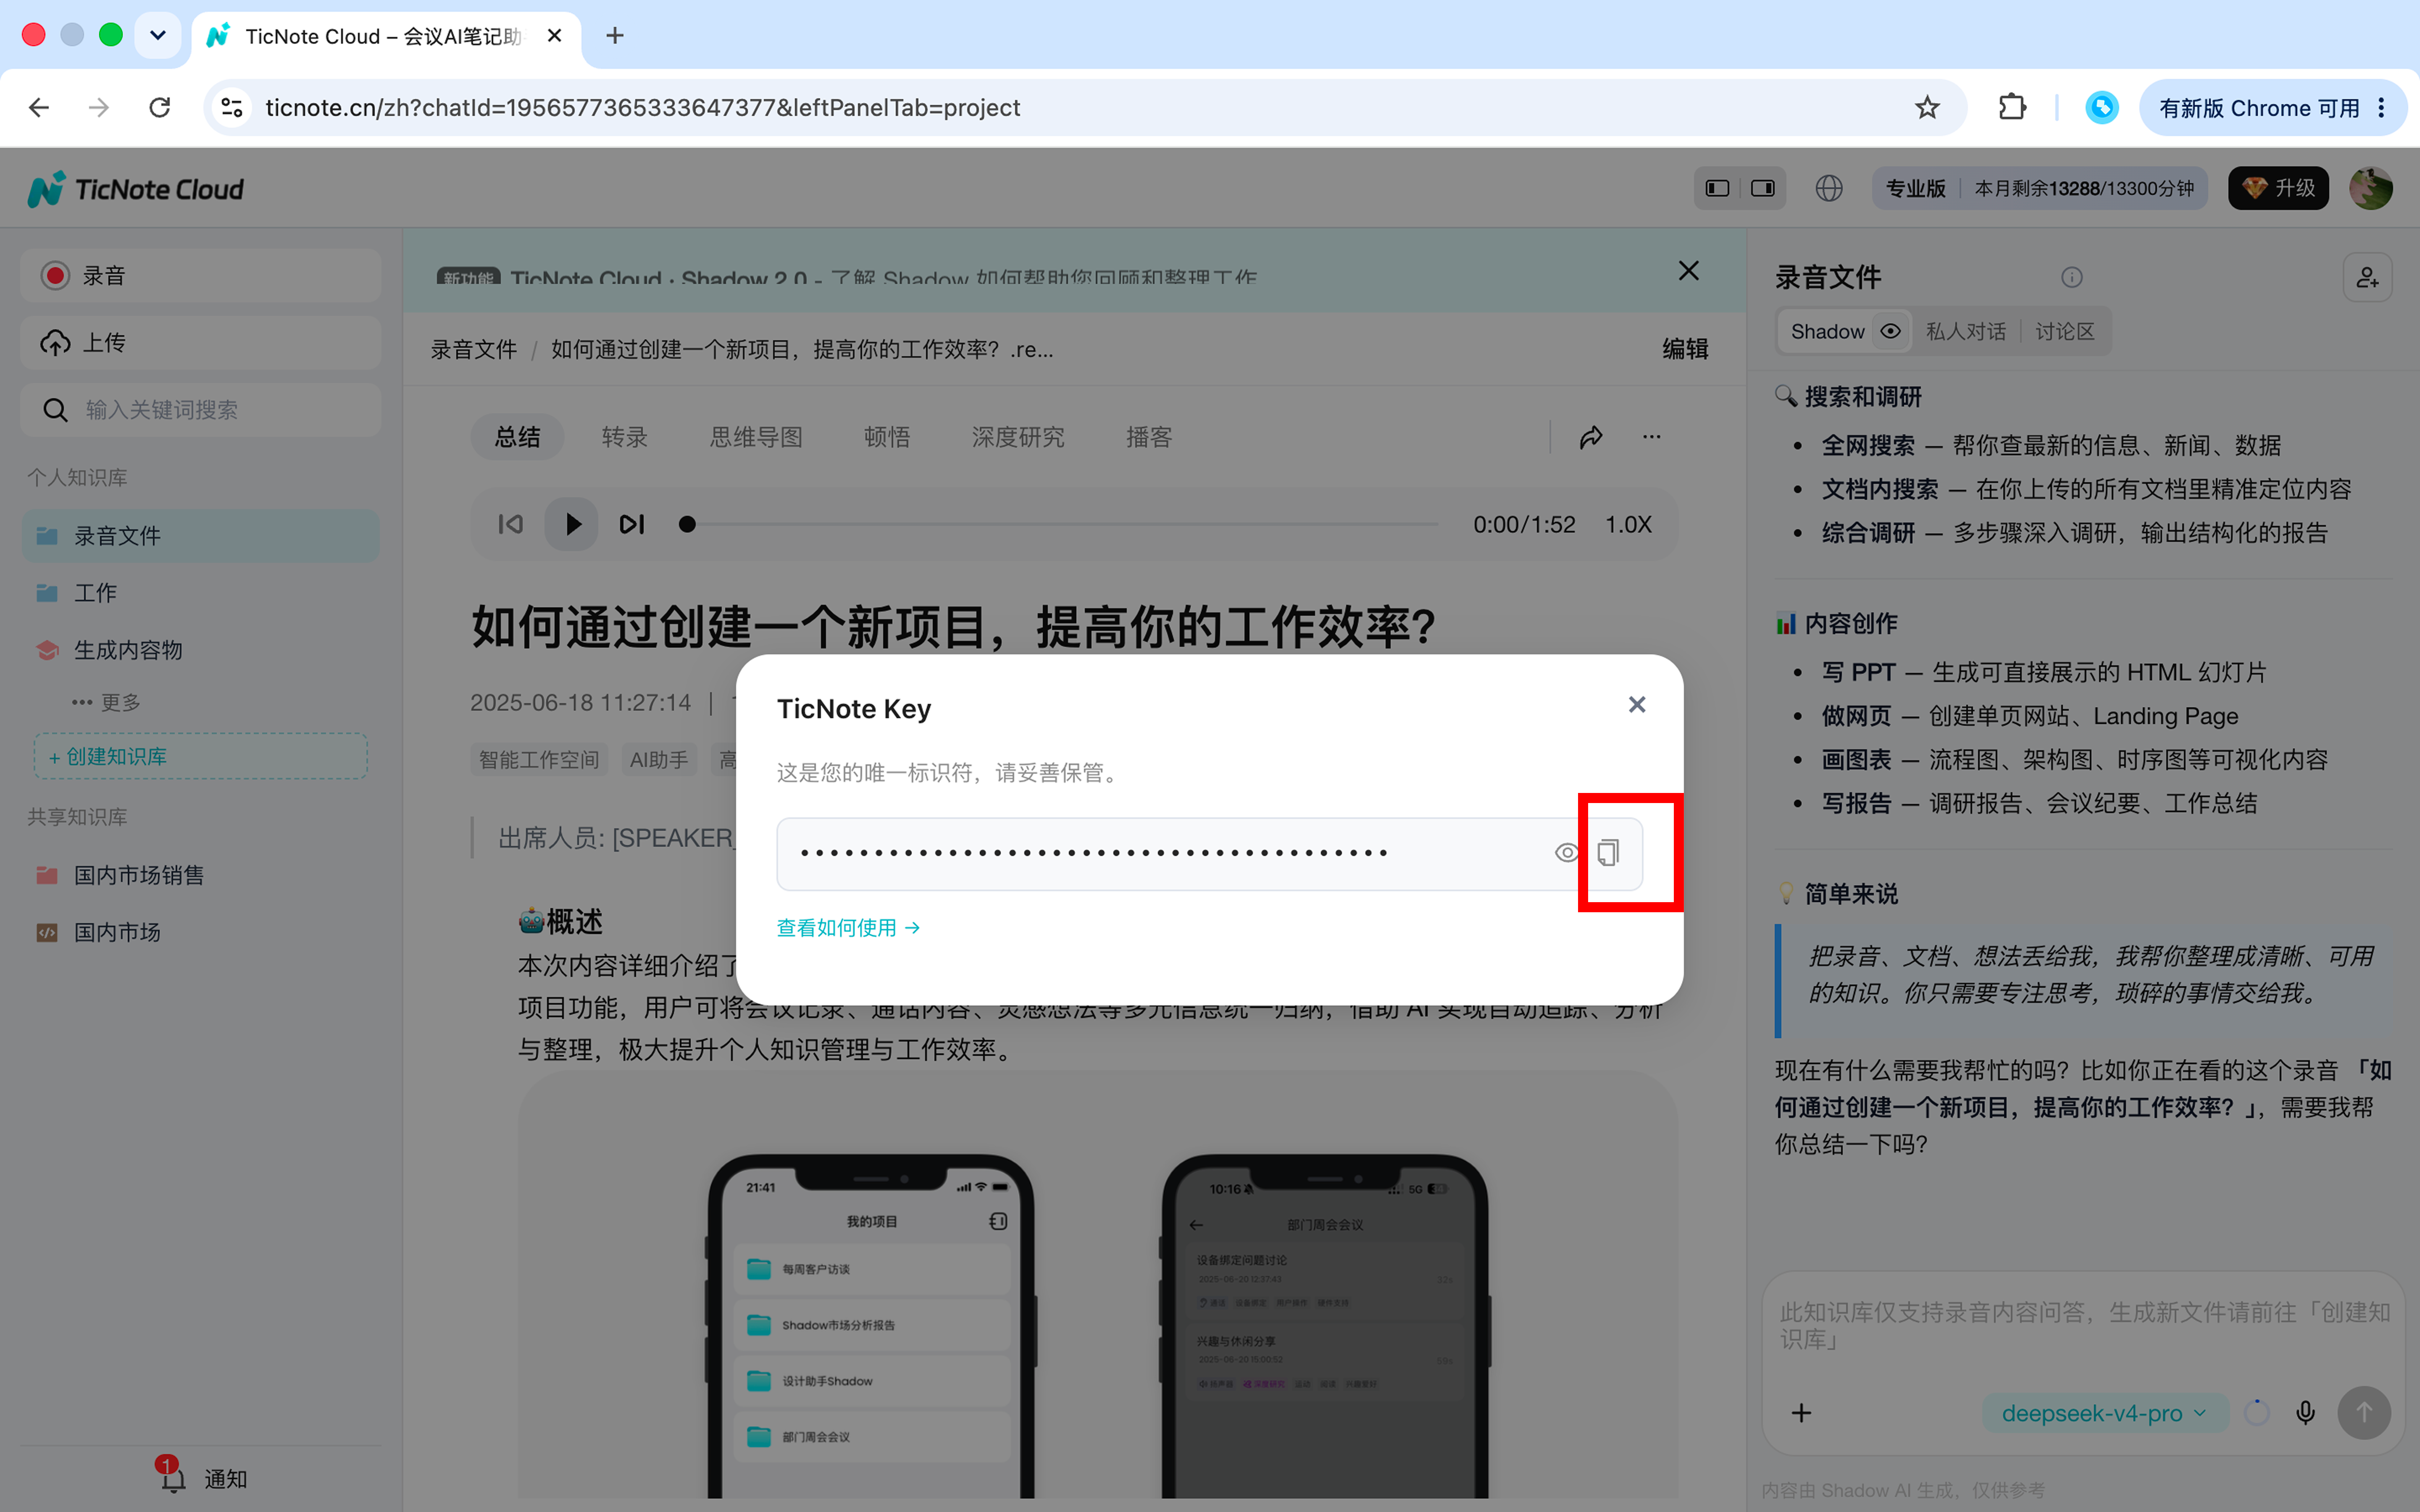Click the add member icon in right panel
2420x1512 pixels.
[x=2367, y=277]
